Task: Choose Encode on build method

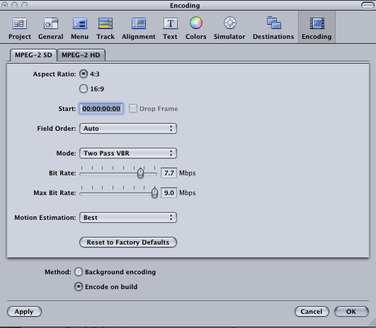Action: click(x=79, y=286)
